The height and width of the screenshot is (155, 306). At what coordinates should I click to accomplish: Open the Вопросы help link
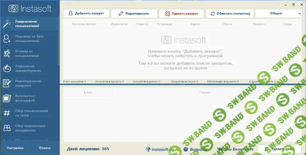point(196,149)
